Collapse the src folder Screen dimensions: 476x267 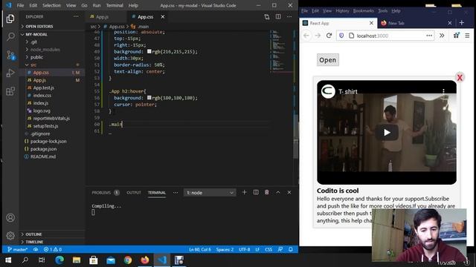point(33,65)
